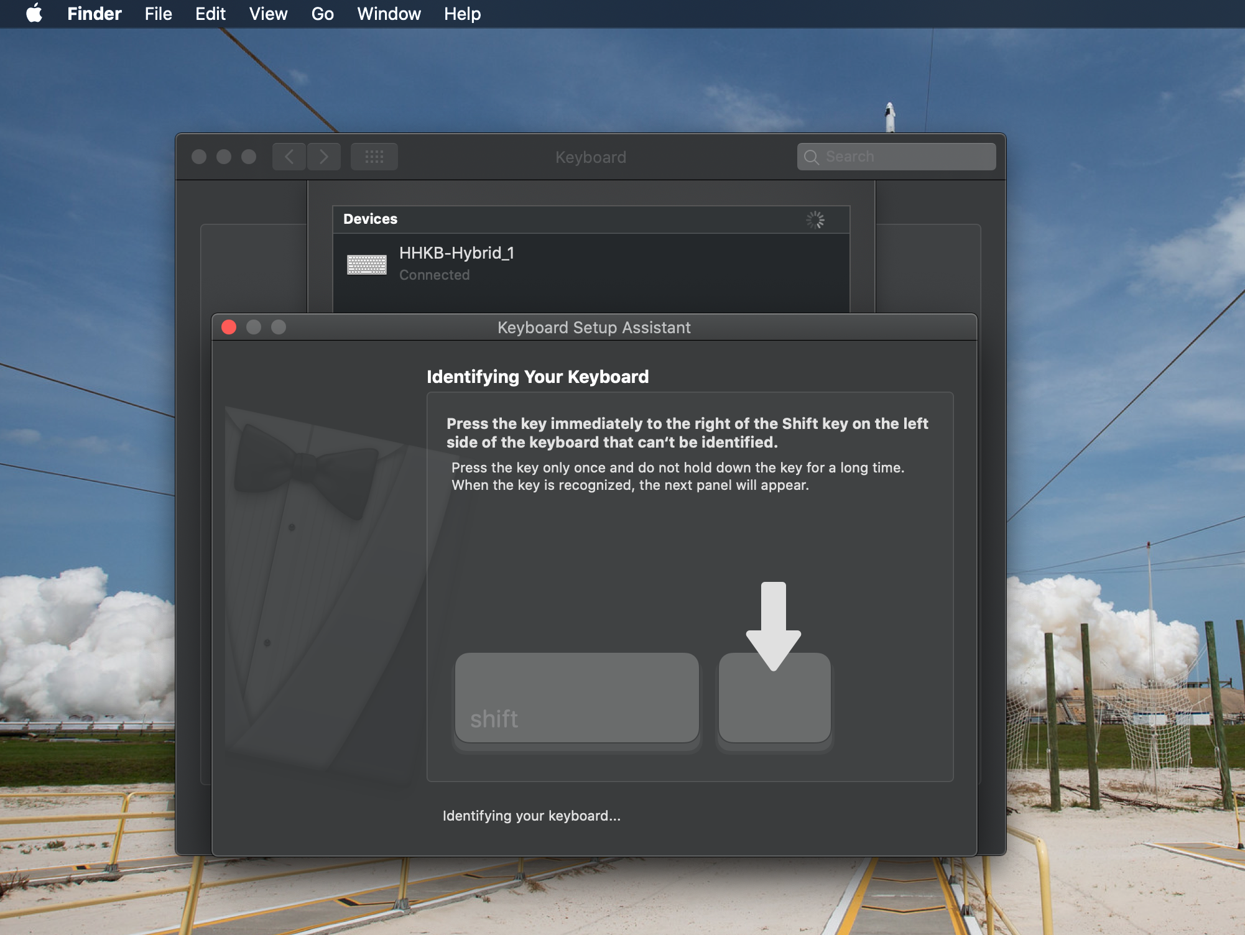This screenshot has width=1245, height=935.
Task: Open the Help menu
Action: (462, 14)
